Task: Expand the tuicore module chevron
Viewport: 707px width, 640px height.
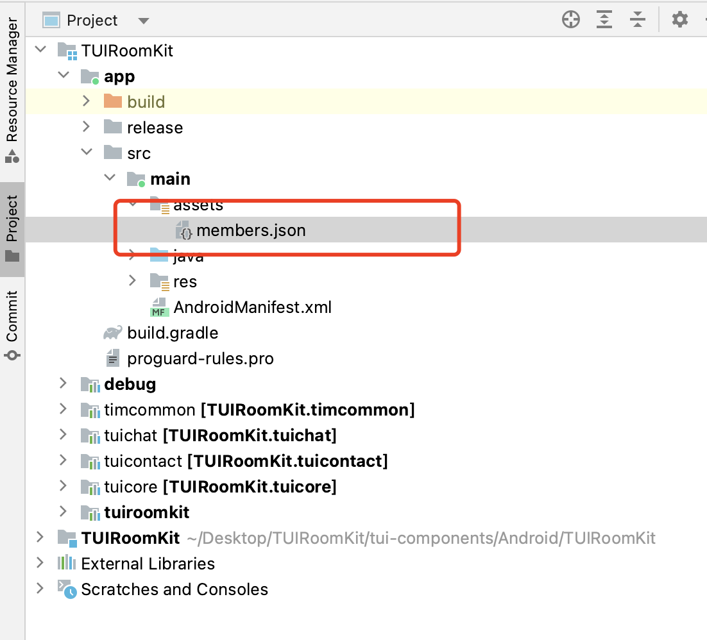Action: [x=64, y=486]
